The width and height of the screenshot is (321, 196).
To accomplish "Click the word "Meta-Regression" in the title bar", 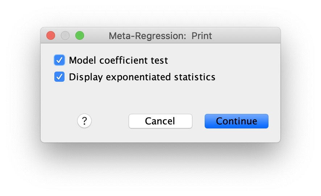I will coord(147,36).
